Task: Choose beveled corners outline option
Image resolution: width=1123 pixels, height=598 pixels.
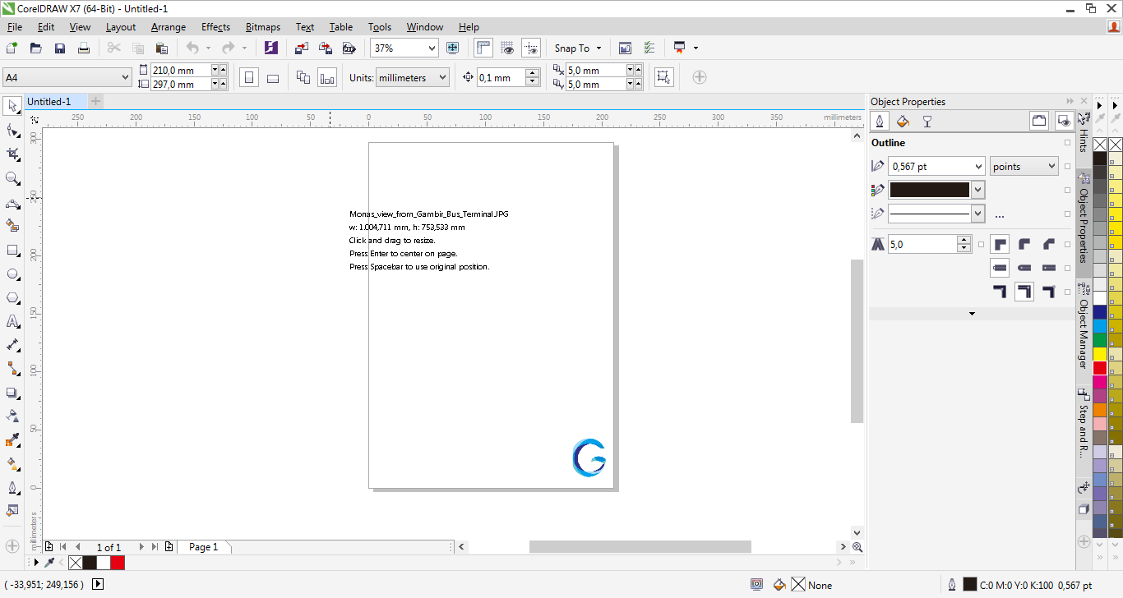Action: coord(1049,244)
